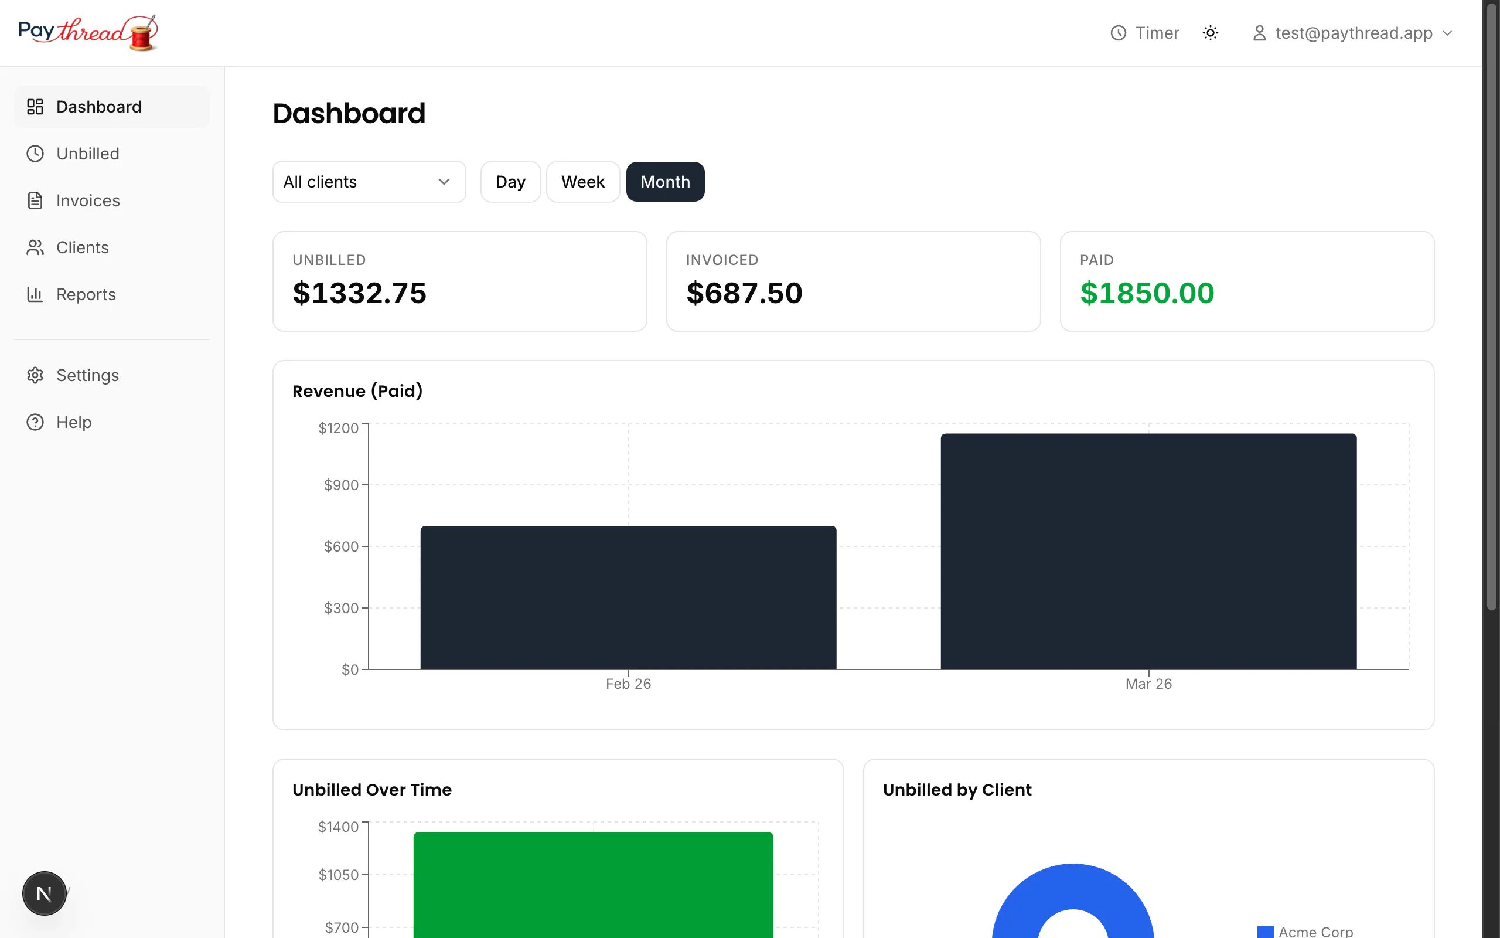The height and width of the screenshot is (938, 1500).
Task: Toggle light/dark theme with sun icon
Action: [x=1211, y=33]
